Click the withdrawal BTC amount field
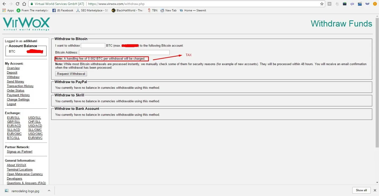Screen dimensions: 379x196 coord(93,46)
